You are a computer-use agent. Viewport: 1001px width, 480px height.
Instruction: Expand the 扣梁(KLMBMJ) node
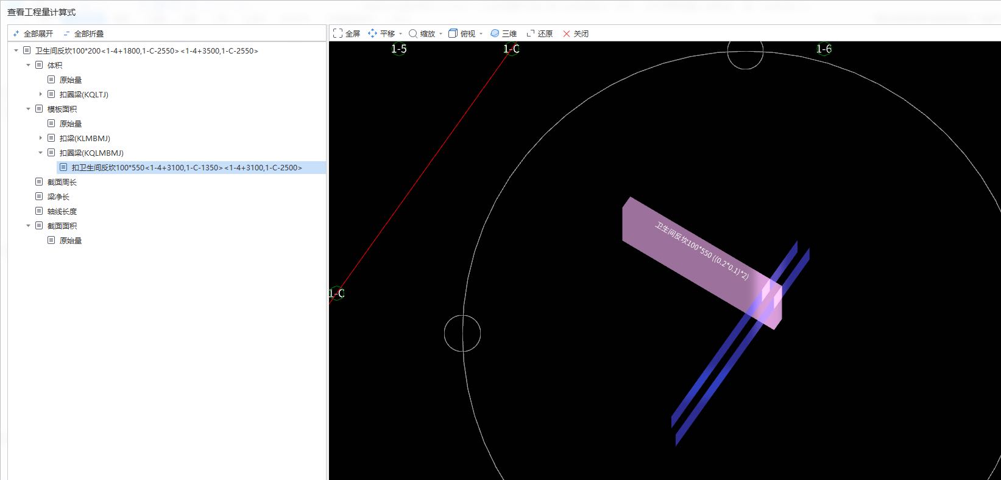41,138
